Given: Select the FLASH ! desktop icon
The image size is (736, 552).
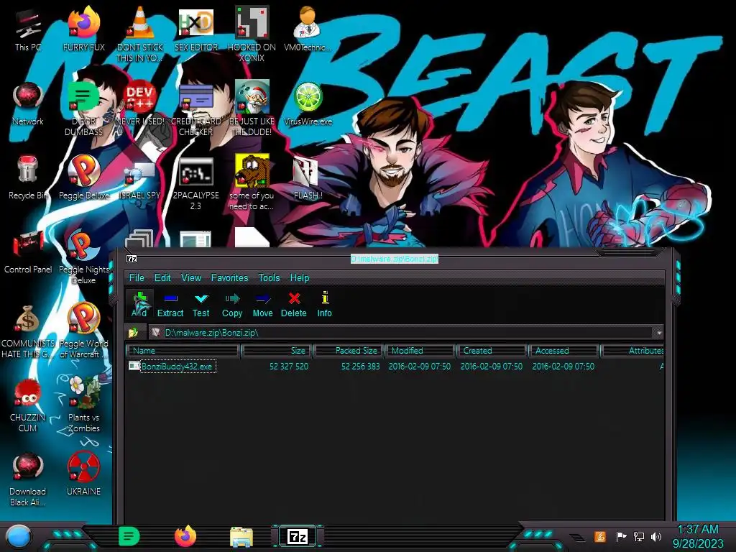Looking at the screenshot, I should [x=308, y=178].
